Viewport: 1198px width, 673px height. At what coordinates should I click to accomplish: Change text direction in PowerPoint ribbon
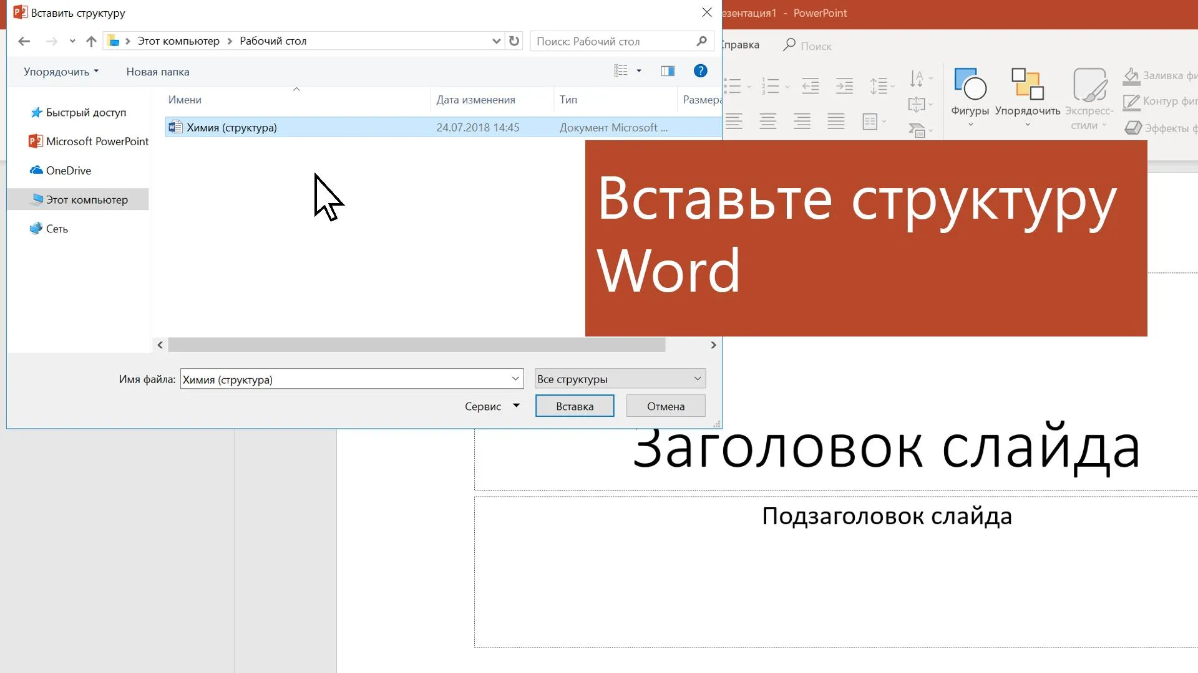[921, 79]
